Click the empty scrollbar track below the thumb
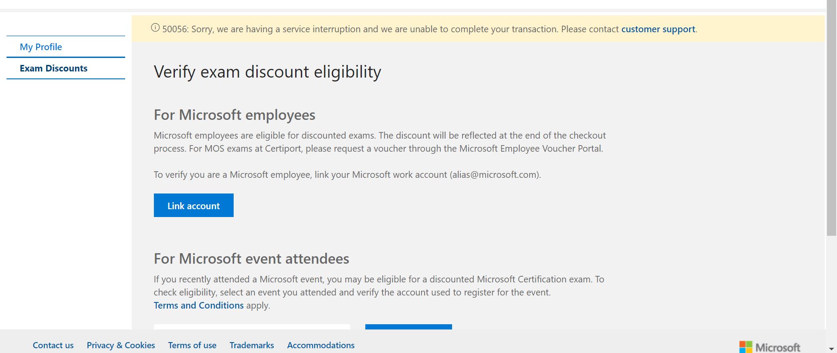The image size is (837, 353). [831, 290]
